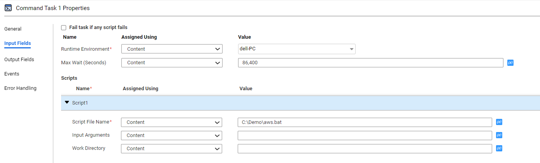Viewport: 540px width, 163px height.
Task: Open Assigned Using dropdown for Work Directory
Action: pos(172,149)
